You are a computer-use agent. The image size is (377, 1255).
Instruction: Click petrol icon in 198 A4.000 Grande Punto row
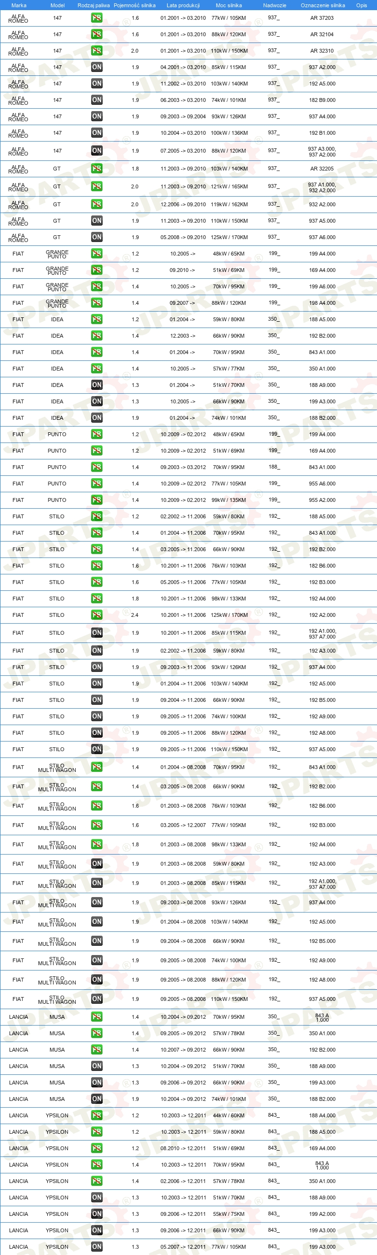tap(97, 303)
